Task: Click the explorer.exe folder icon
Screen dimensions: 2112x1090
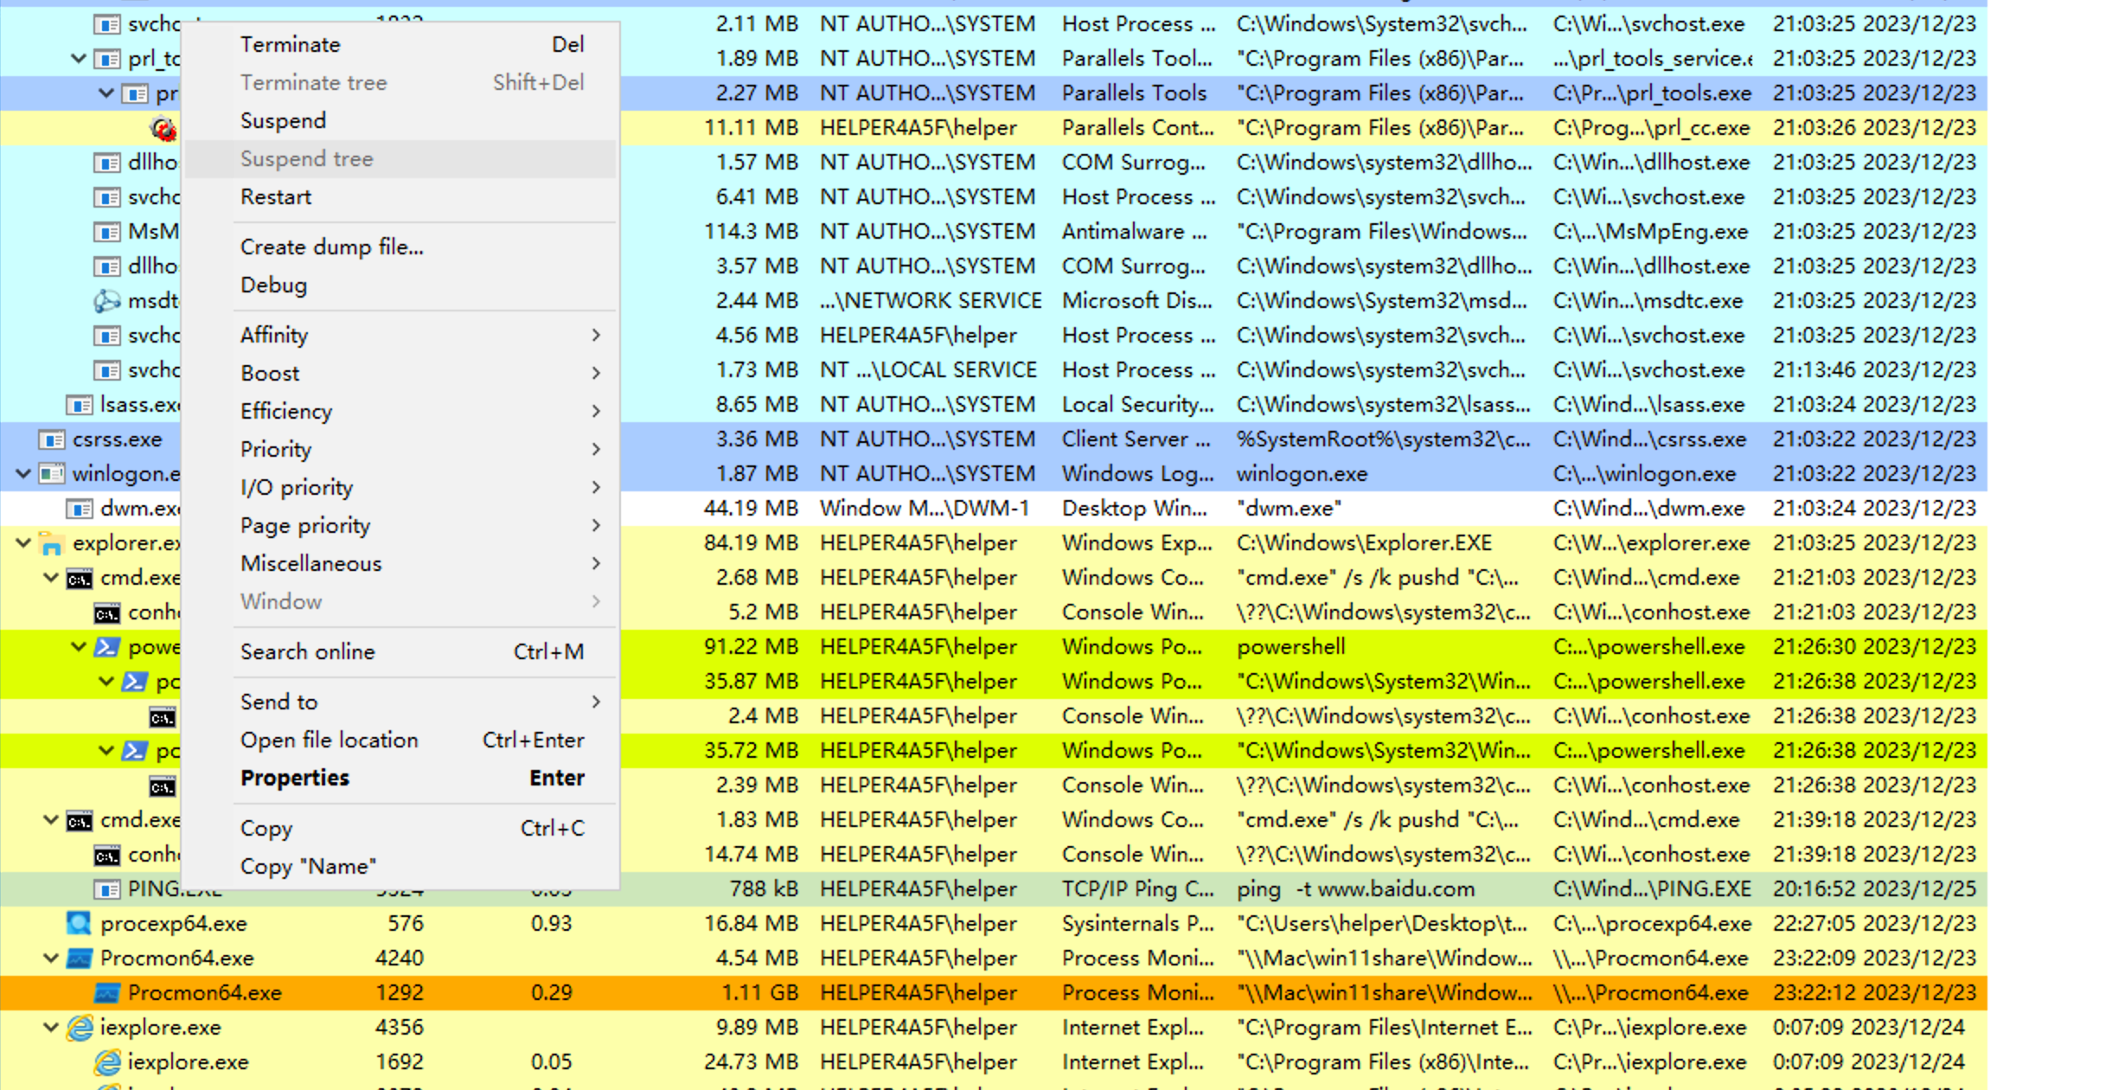Action: (52, 543)
